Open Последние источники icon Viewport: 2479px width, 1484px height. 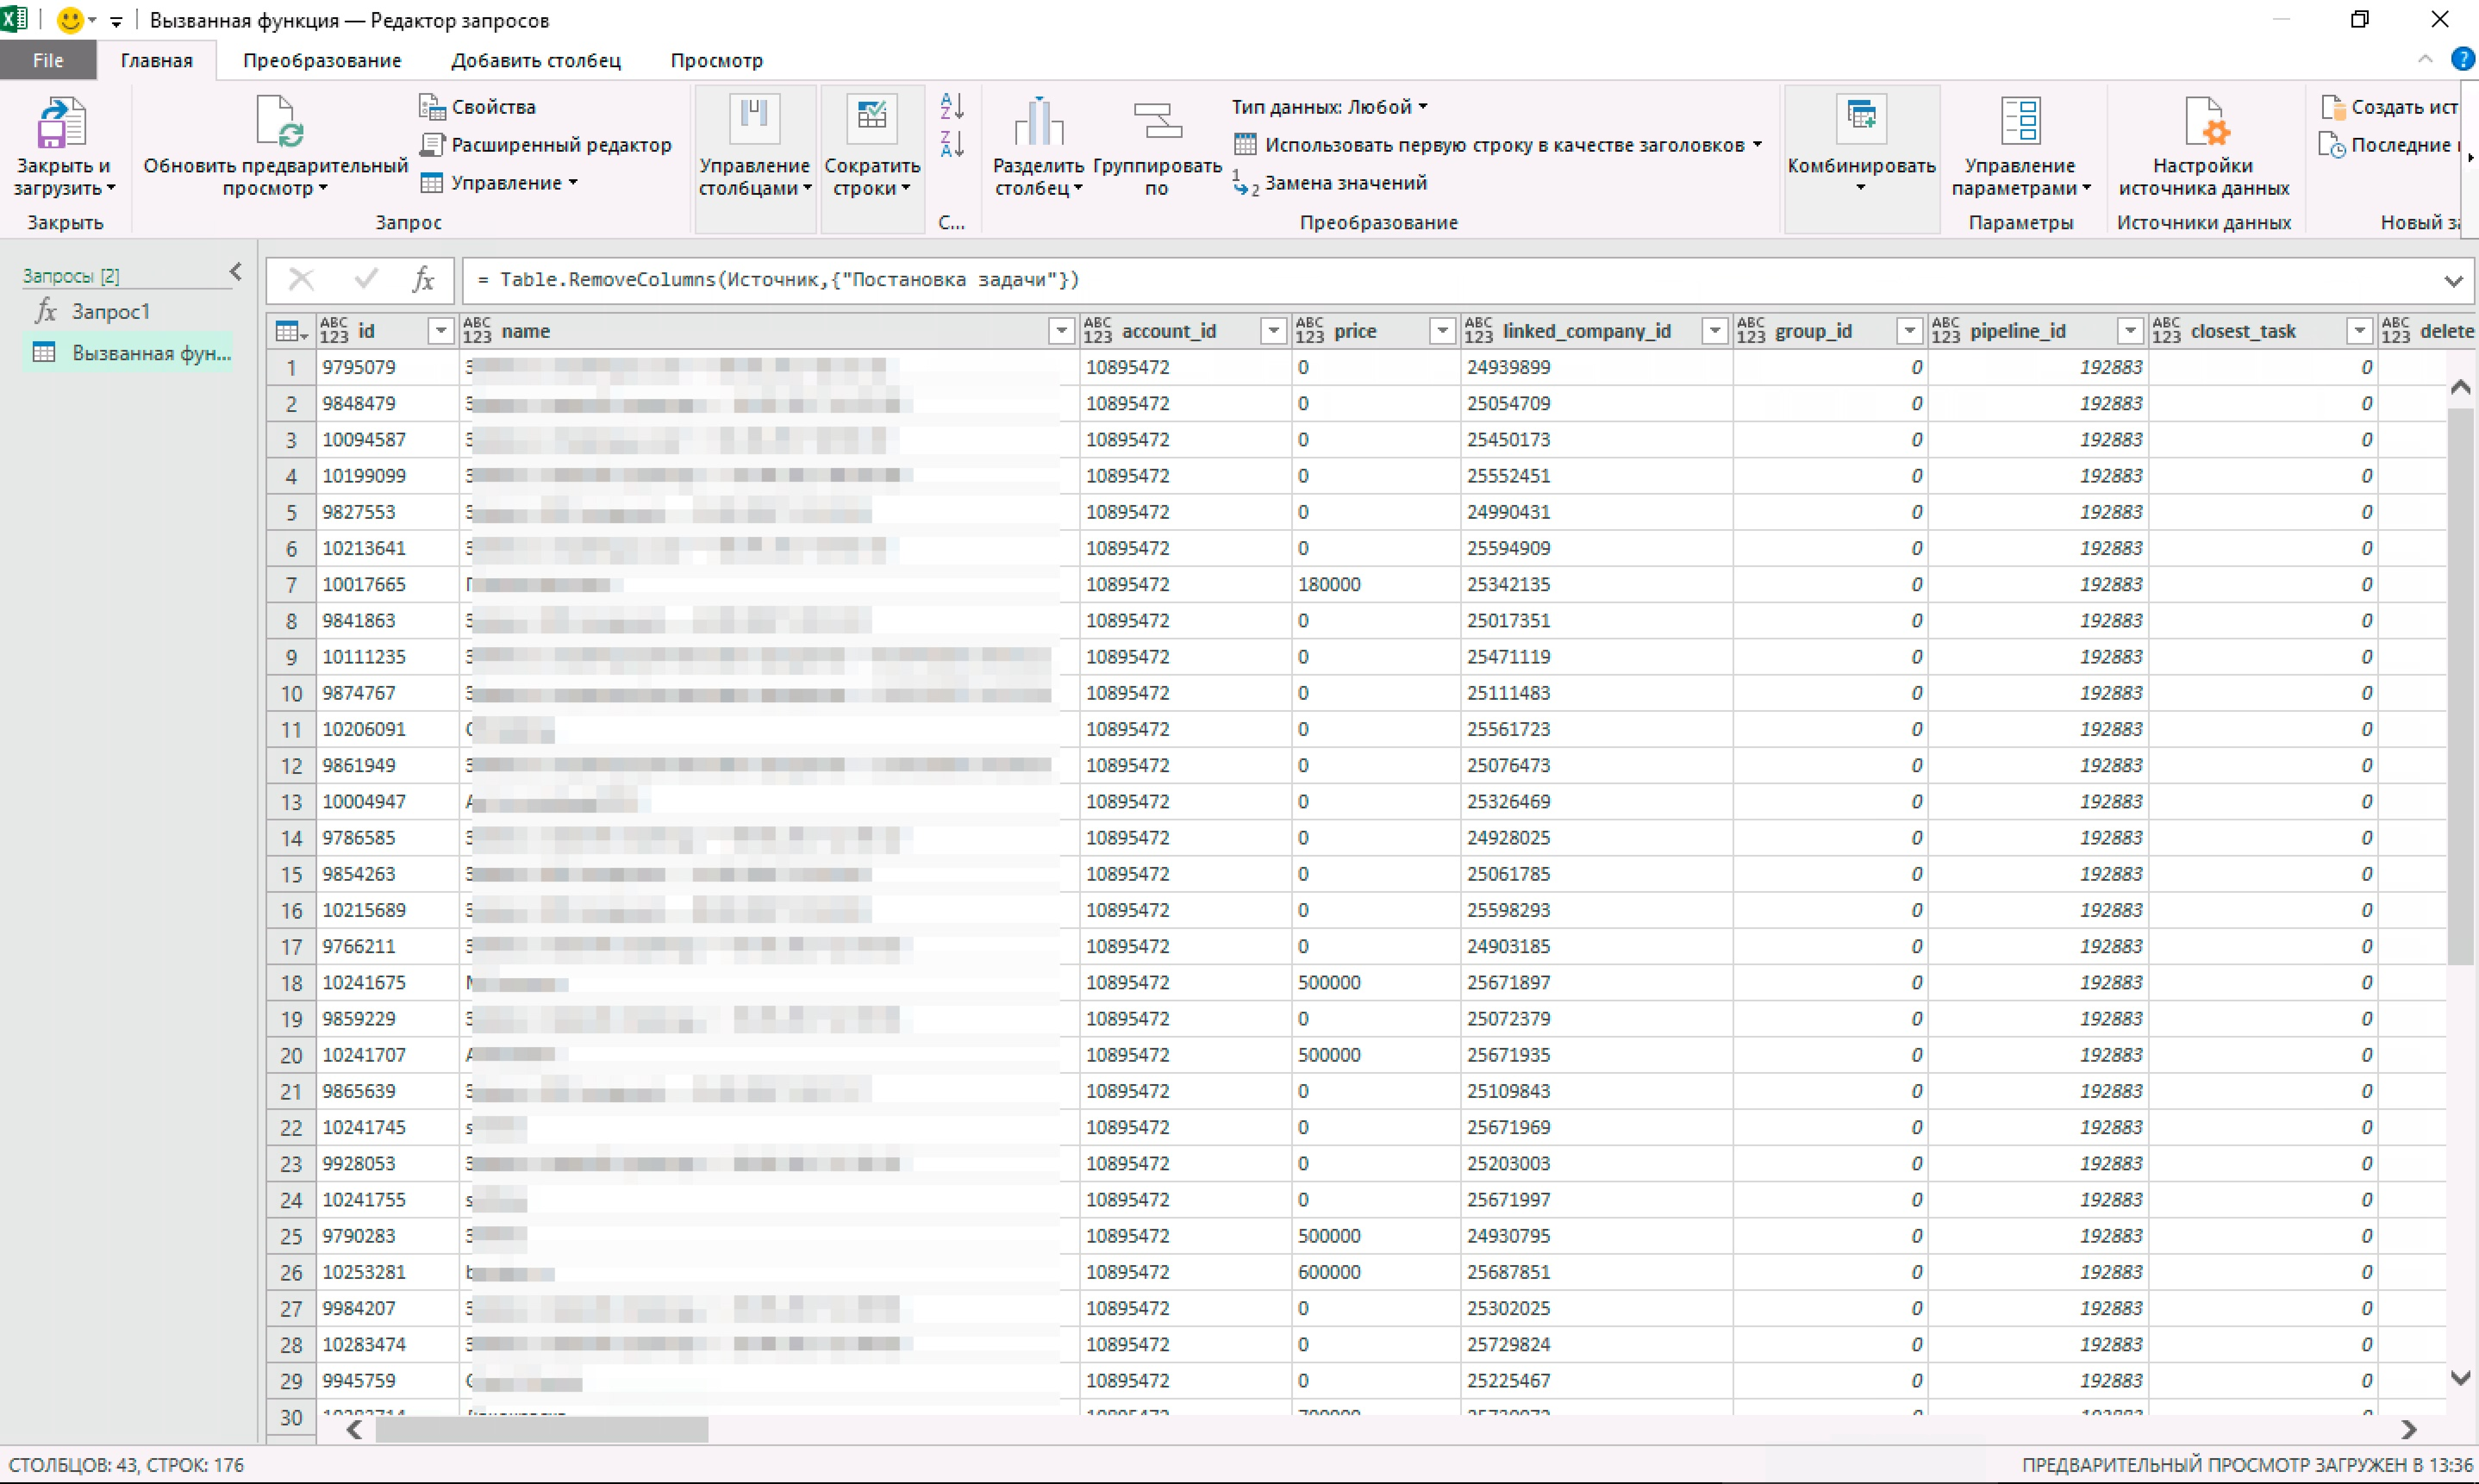(x=2332, y=145)
